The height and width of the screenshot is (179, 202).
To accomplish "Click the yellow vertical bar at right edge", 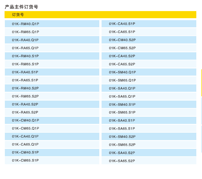I will (x=201, y=83).
